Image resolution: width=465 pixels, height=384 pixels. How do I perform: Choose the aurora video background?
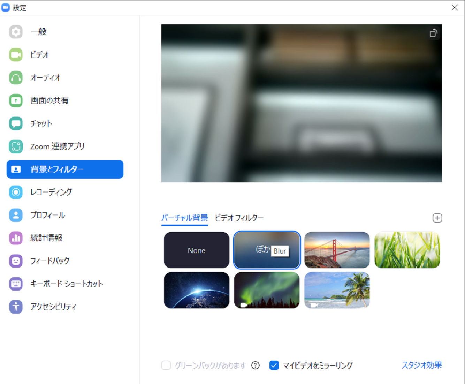click(x=267, y=290)
